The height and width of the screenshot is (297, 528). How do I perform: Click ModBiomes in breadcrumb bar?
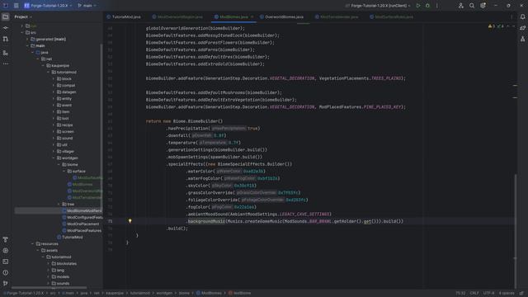pyautogui.click(x=209, y=294)
